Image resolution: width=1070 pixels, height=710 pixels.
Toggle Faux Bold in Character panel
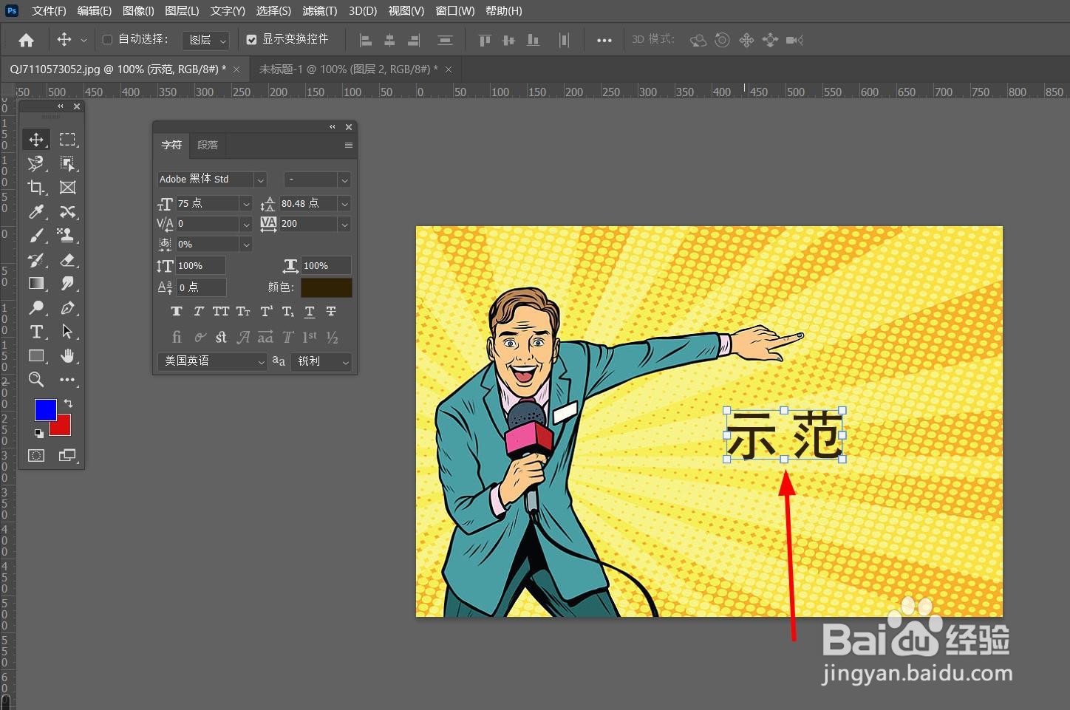176,312
